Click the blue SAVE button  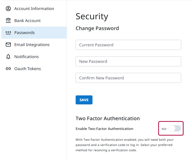coord(84,100)
